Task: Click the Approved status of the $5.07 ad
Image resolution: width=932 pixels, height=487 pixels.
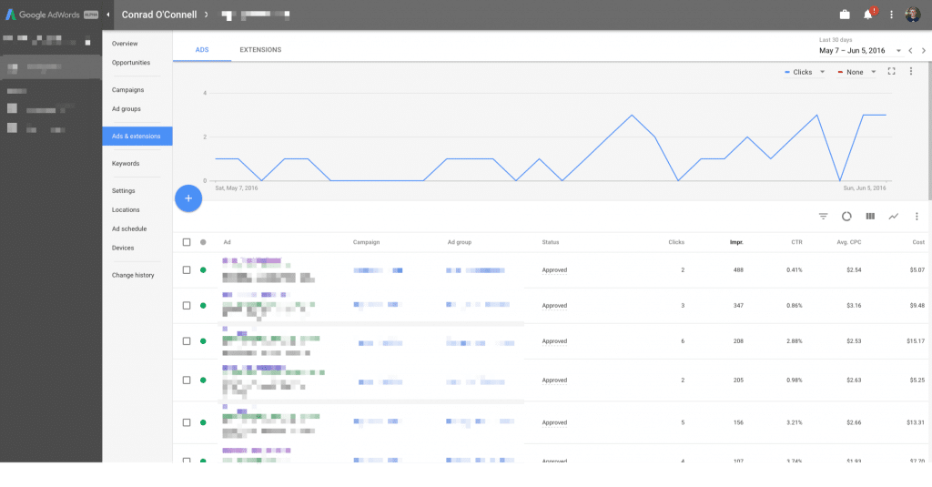Action: click(554, 270)
